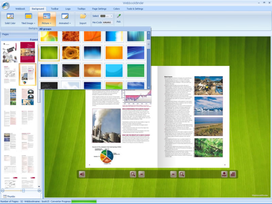
Task: Open the Picture dropdown arrow
Action: coord(50,23)
